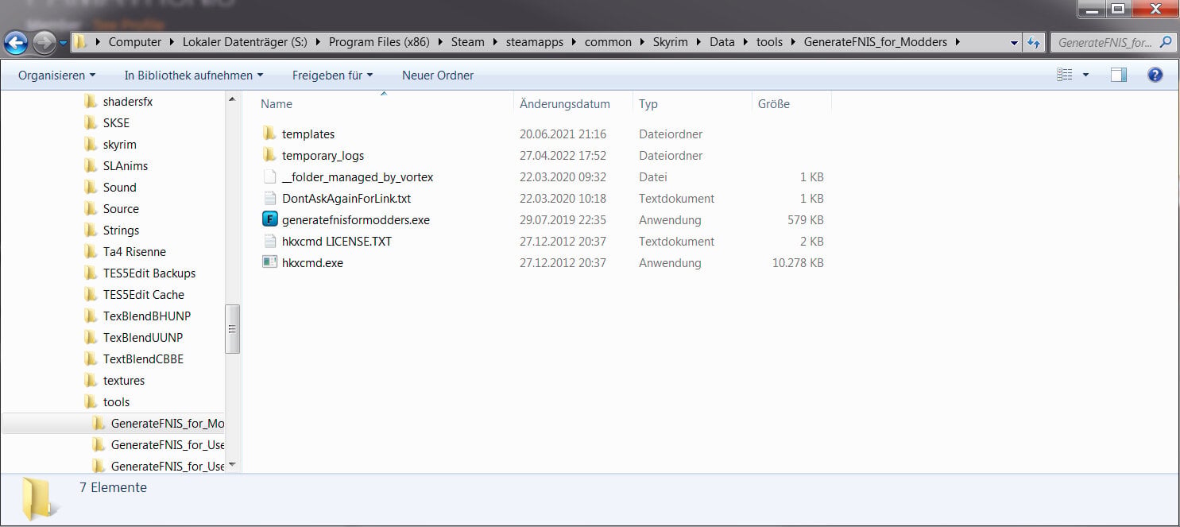Image resolution: width=1180 pixels, height=527 pixels.
Task: Open the temporary_logs folder icon
Action: (269, 155)
